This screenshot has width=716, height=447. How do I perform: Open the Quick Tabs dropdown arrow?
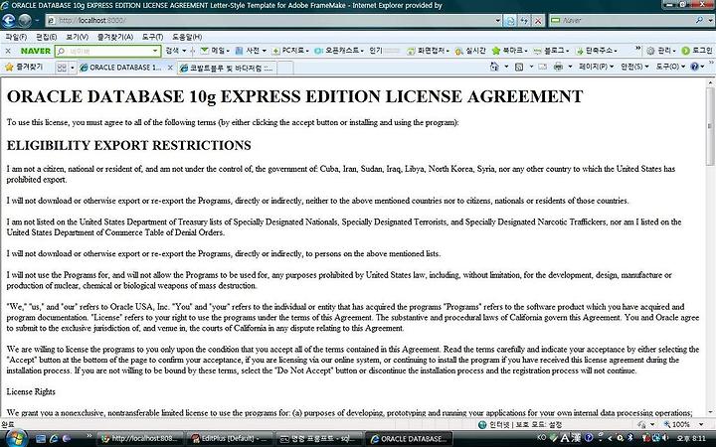(x=72, y=68)
